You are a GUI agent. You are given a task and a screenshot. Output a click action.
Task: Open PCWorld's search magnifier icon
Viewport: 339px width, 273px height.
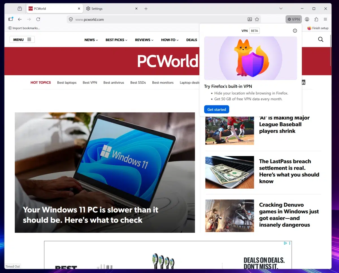click(x=321, y=40)
